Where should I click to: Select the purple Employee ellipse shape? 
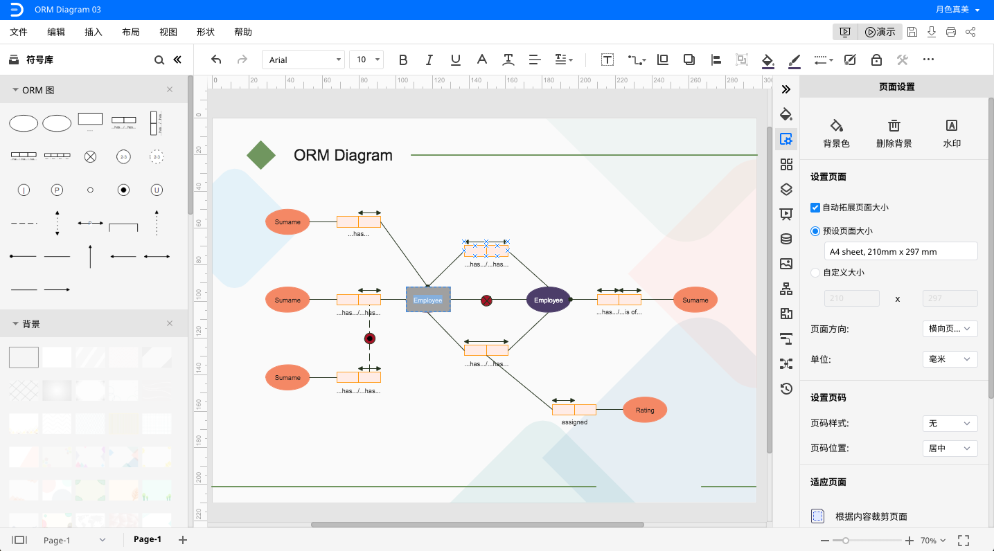click(x=549, y=300)
